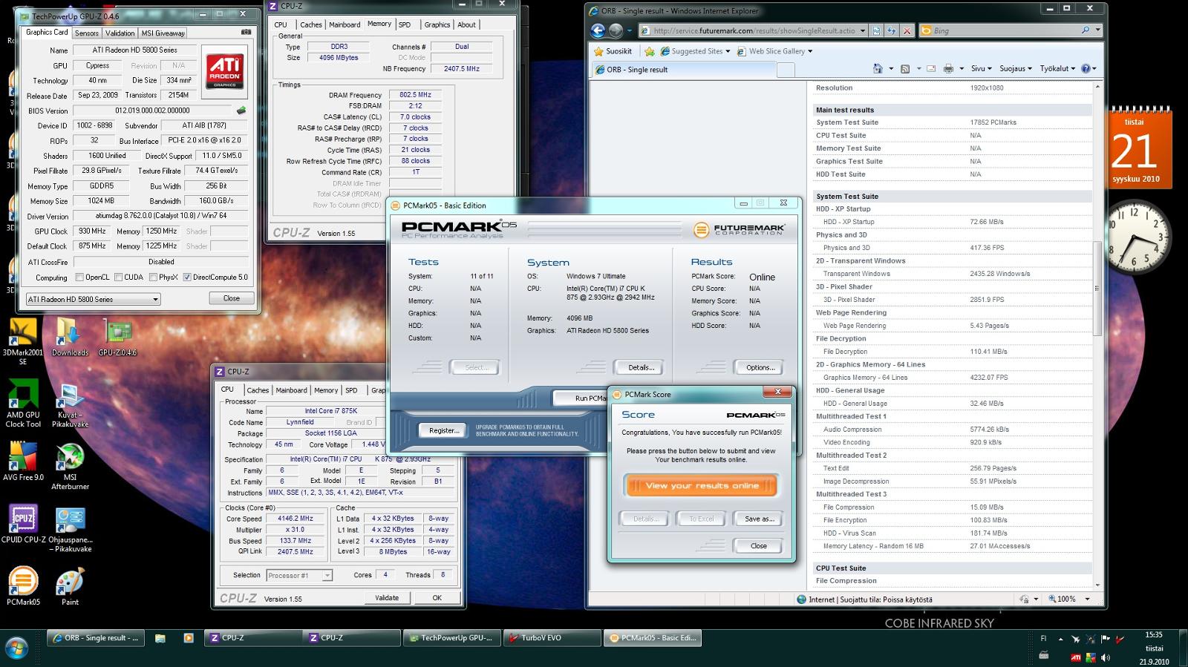The width and height of the screenshot is (1188, 667).
Task: Select the SPD tab in top CPU-Z window
Action: point(405,24)
